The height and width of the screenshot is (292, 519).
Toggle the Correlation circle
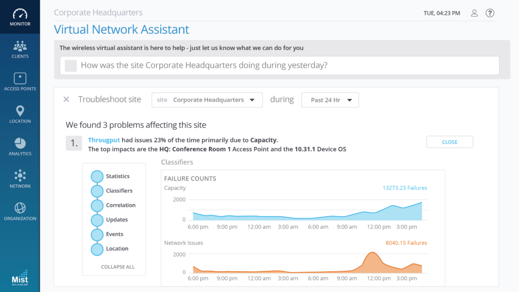(97, 205)
